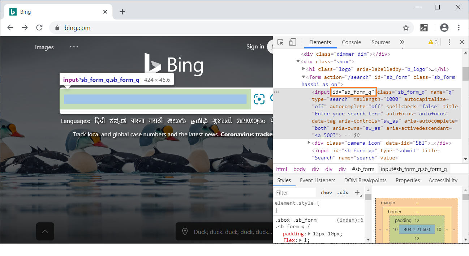
Task: Select the Tamil language link தமிழ்
Action: tap(199, 121)
